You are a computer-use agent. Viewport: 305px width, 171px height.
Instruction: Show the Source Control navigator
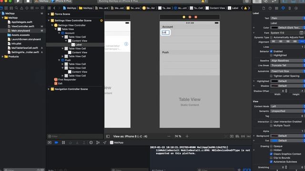(x=6, y=8)
